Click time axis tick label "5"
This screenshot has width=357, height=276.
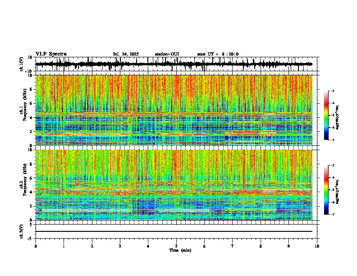[176, 246]
